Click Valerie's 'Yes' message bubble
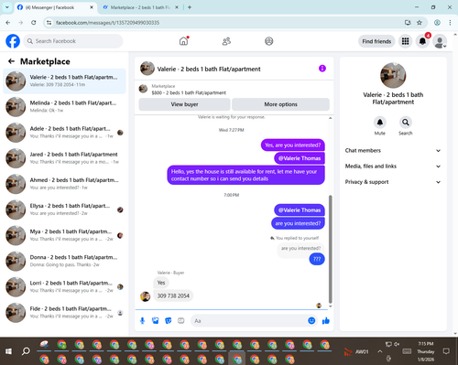The width and height of the screenshot is (458, 365). point(161,283)
